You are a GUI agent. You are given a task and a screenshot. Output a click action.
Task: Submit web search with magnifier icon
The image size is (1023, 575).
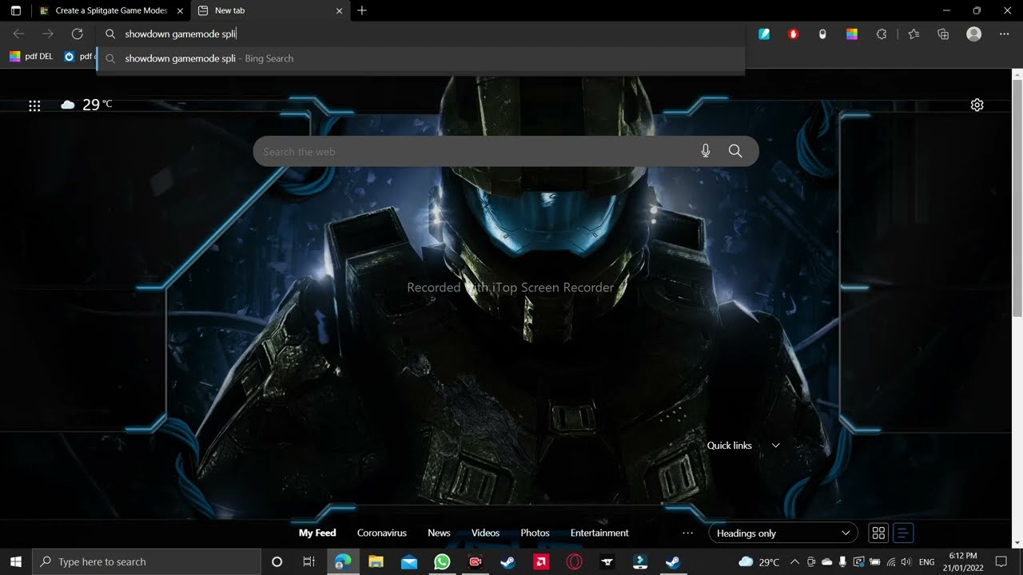click(735, 151)
